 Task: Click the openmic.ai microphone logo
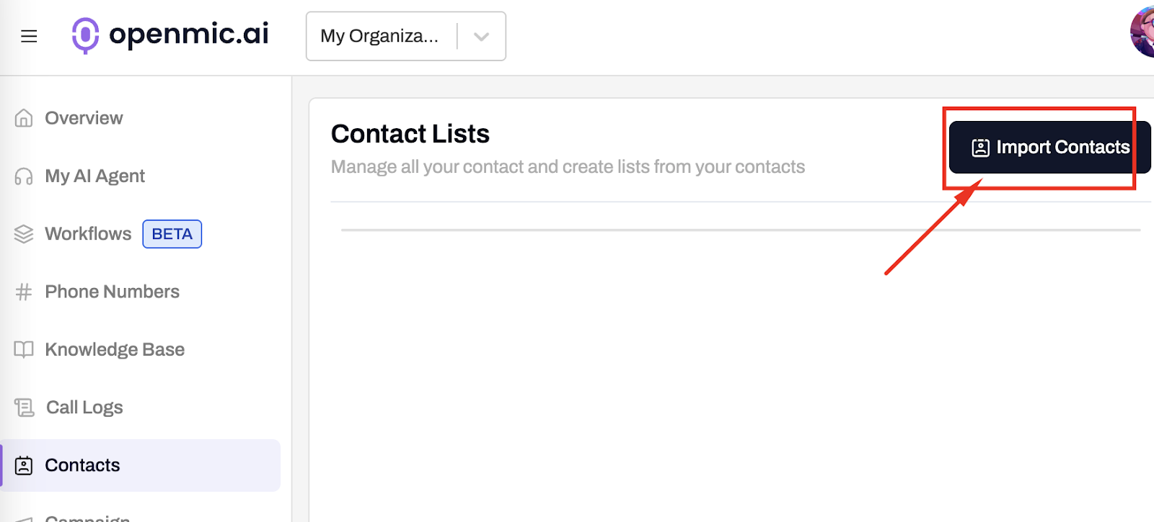pyautogui.click(x=85, y=35)
